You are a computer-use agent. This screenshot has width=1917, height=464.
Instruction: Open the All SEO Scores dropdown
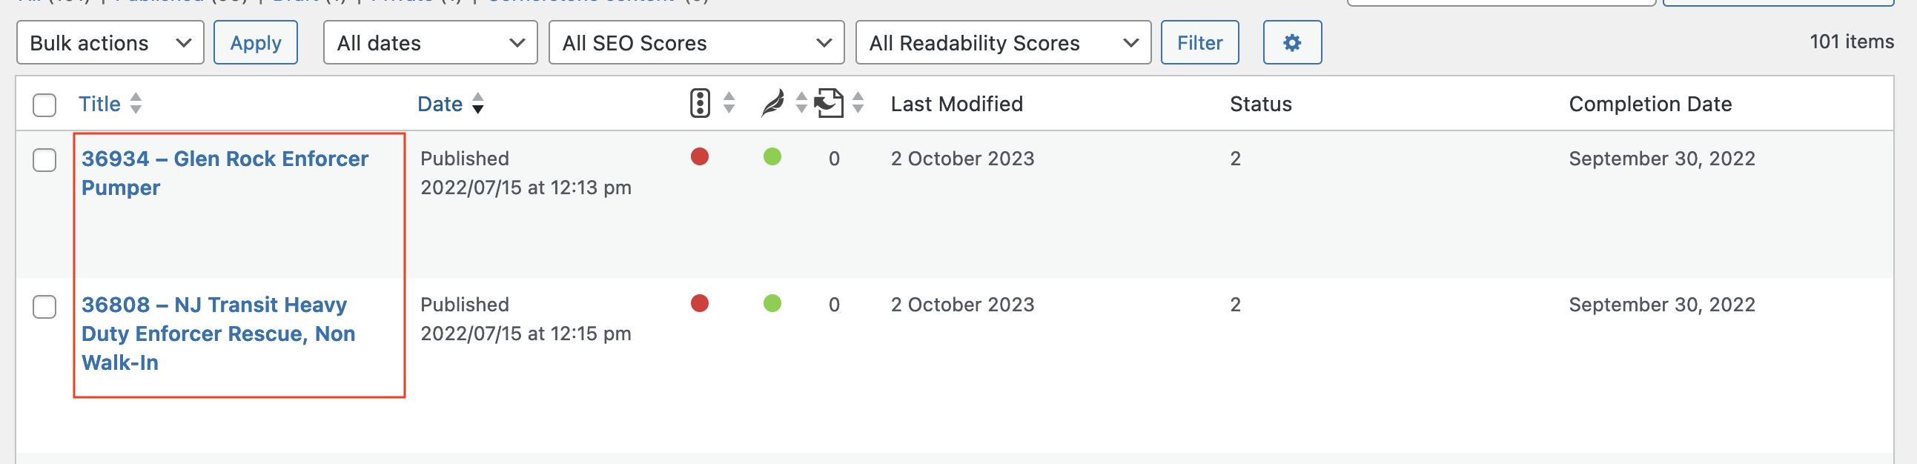pyautogui.click(x=697, y=43)
